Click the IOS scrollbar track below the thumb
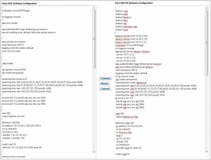The width and height of the screenshot is (211, 160). click(94, 109)
